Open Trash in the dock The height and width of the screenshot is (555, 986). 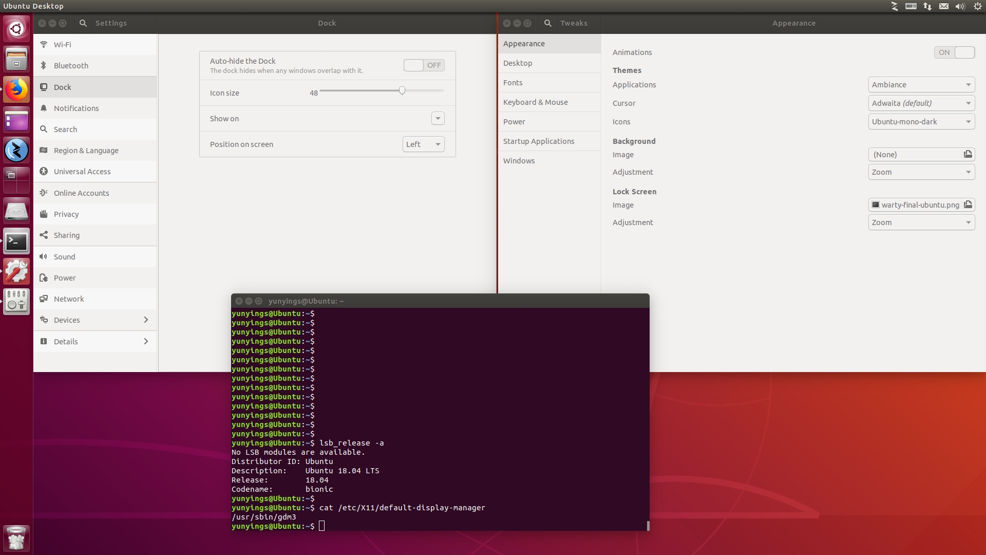tap(16, 538)
